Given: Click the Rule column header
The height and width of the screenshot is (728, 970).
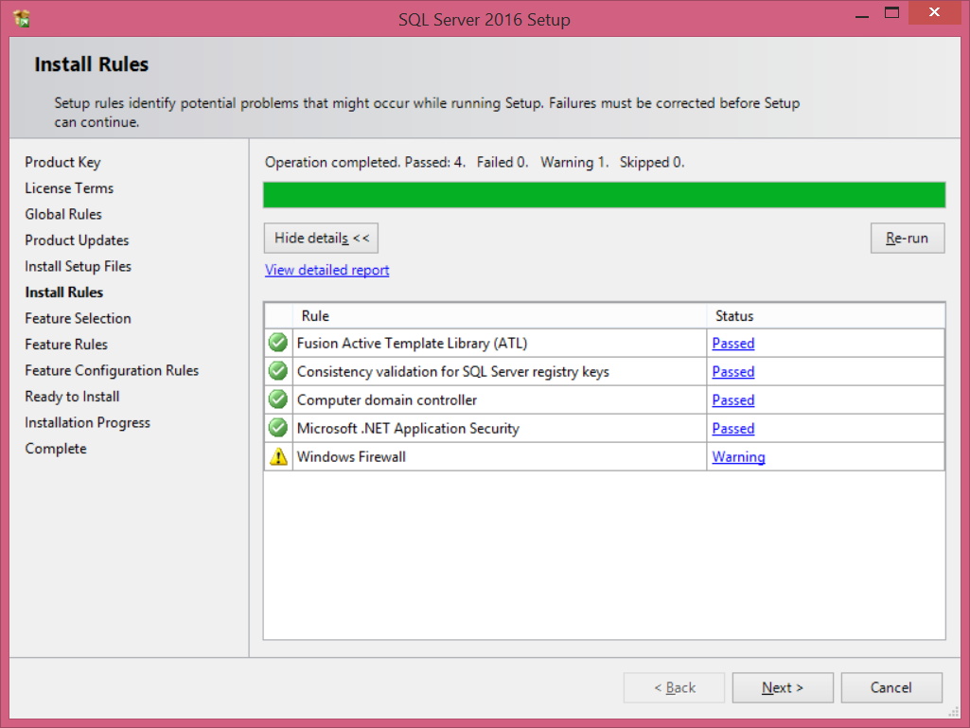Looking at the screenshot, I should 500,315.
